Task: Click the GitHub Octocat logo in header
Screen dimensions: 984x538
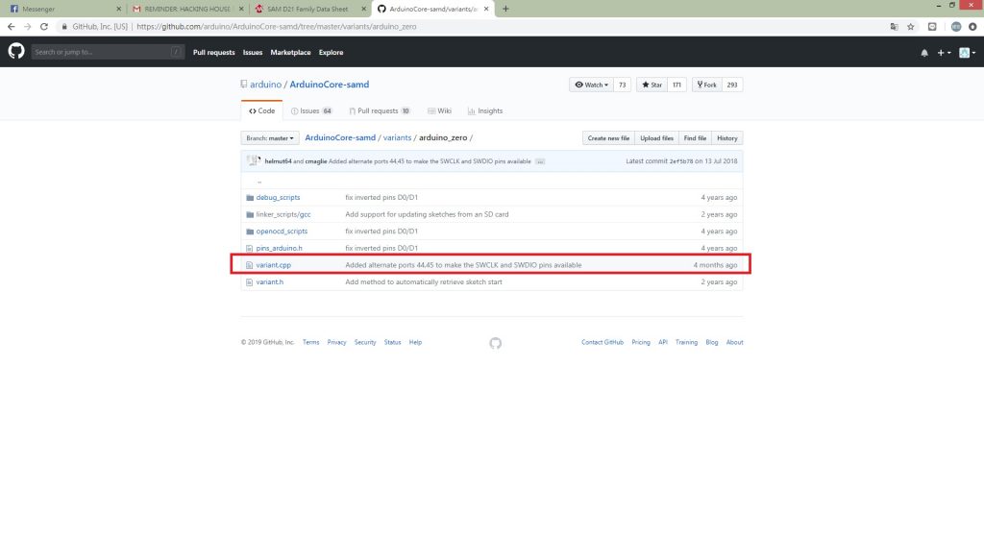Action: [x=16, y=52]
